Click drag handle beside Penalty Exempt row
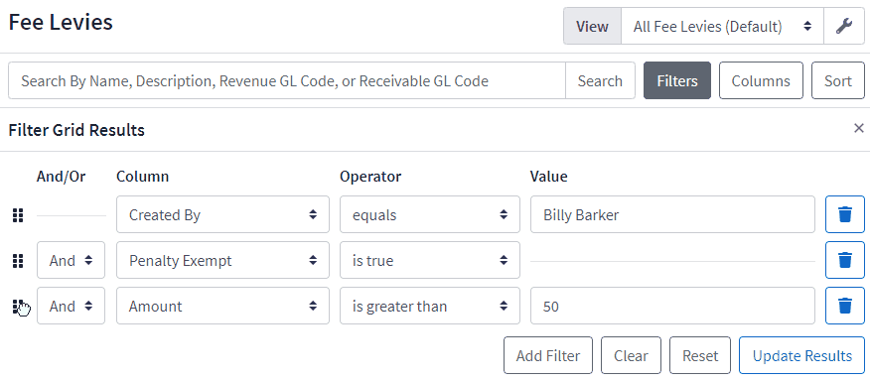 coord(18,261)
